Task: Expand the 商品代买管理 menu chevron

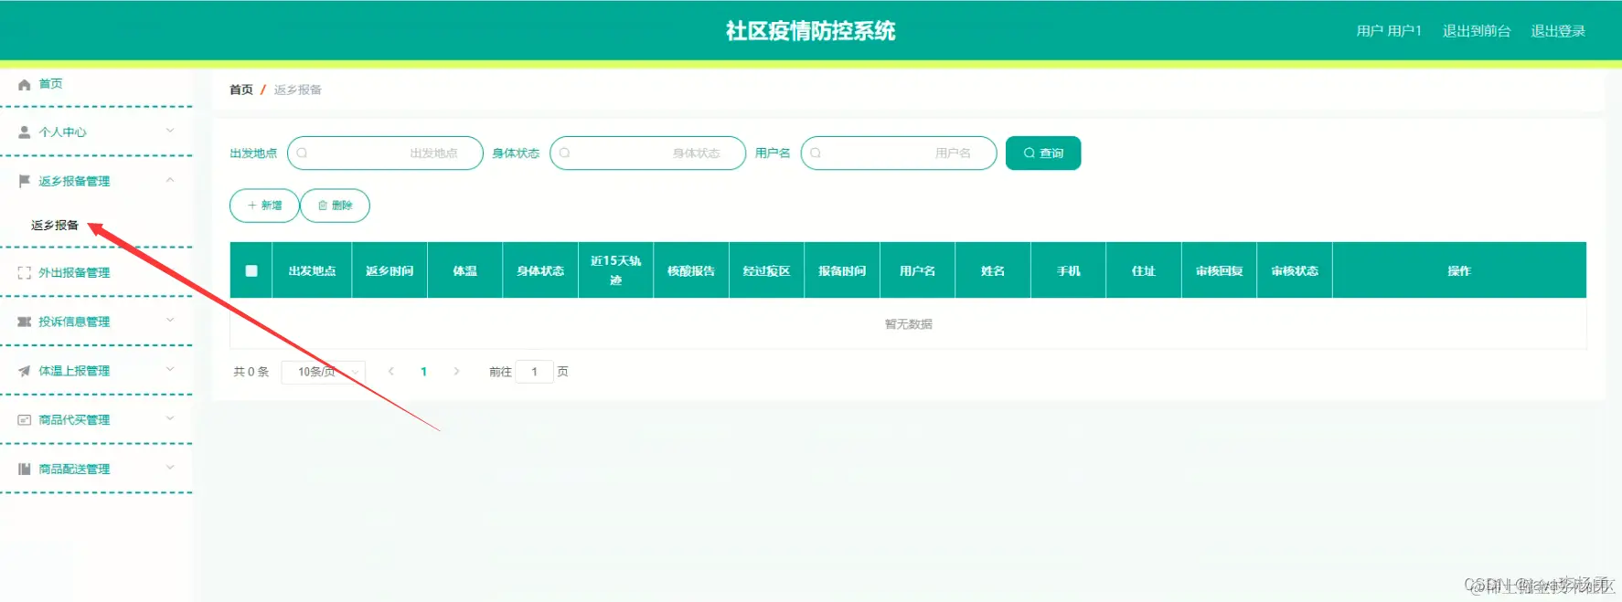Action: [x=170, y=418]
